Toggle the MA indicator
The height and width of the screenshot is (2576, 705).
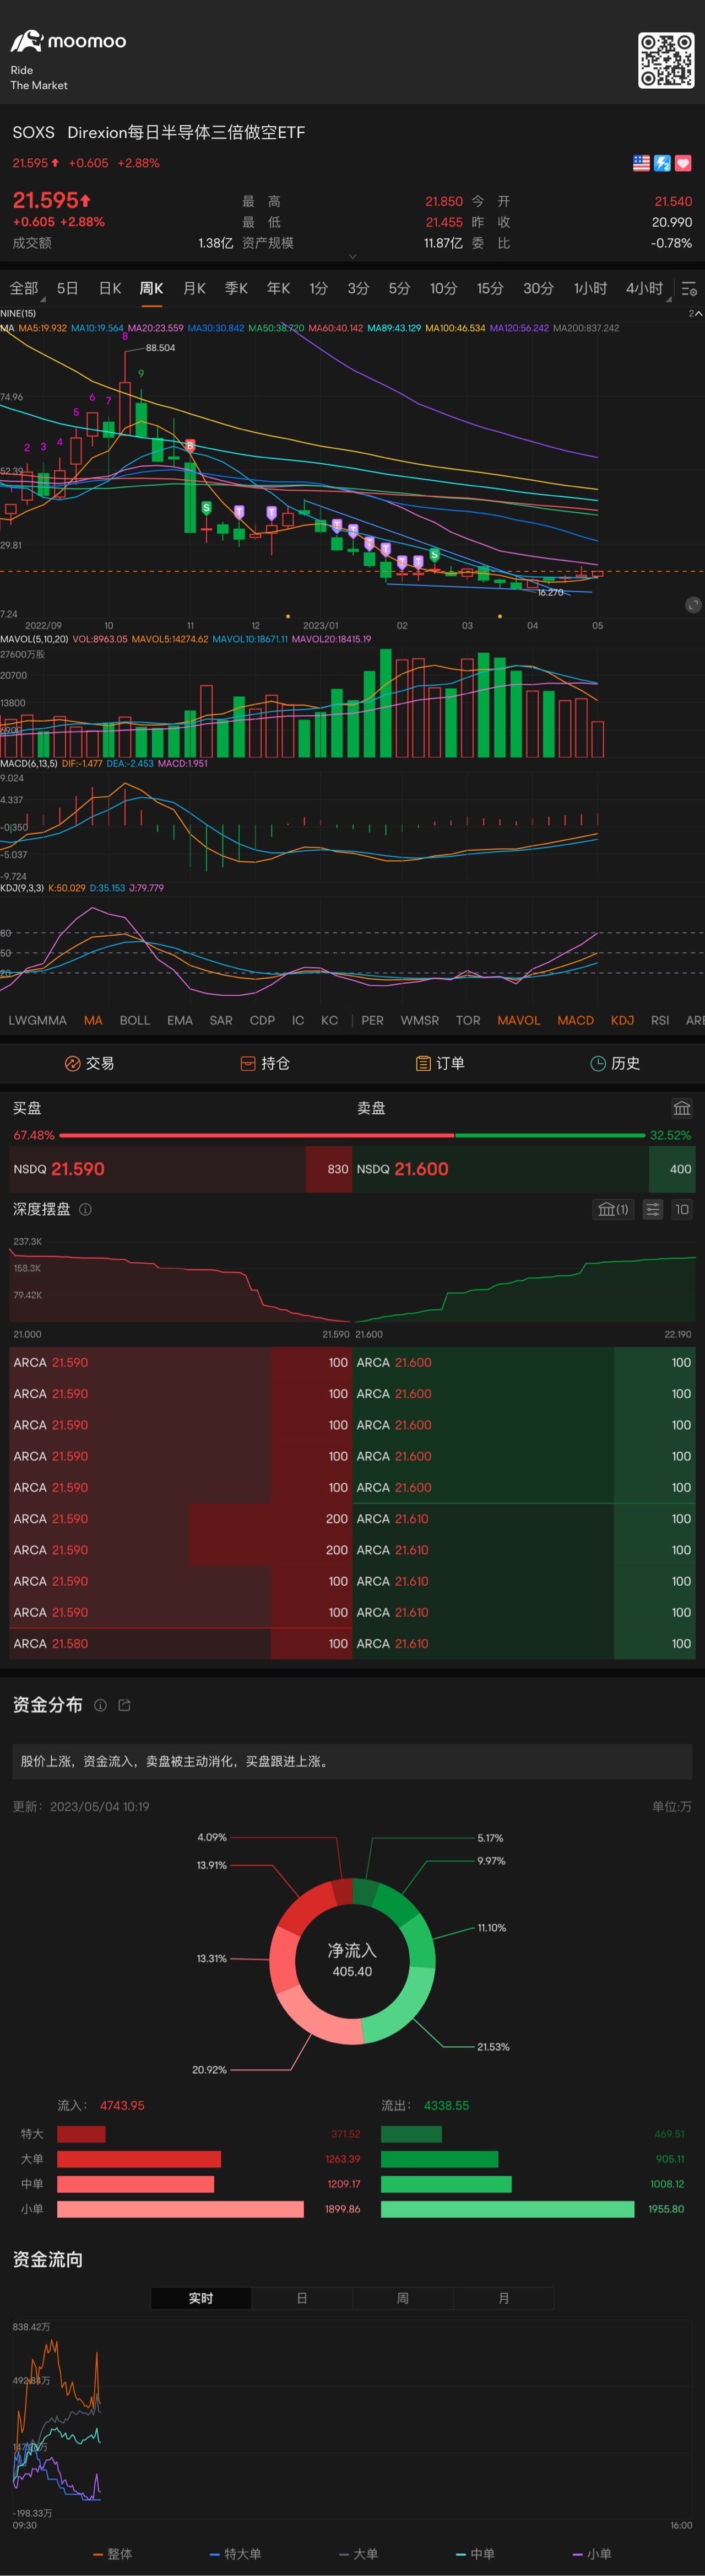click(x=93, y=1020)
